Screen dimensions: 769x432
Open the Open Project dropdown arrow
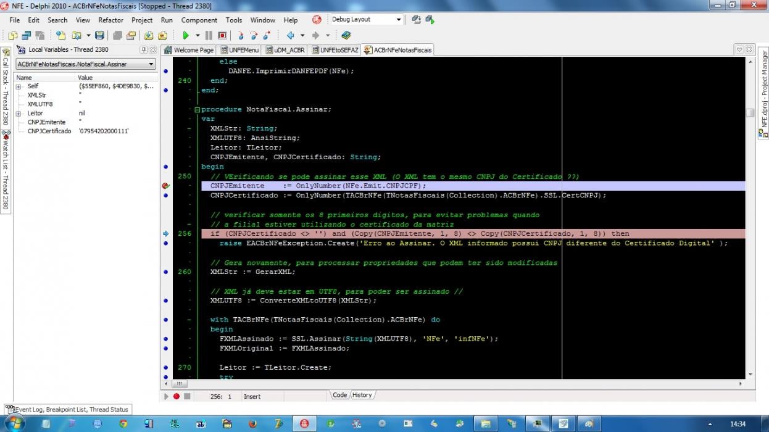point(88,36)
